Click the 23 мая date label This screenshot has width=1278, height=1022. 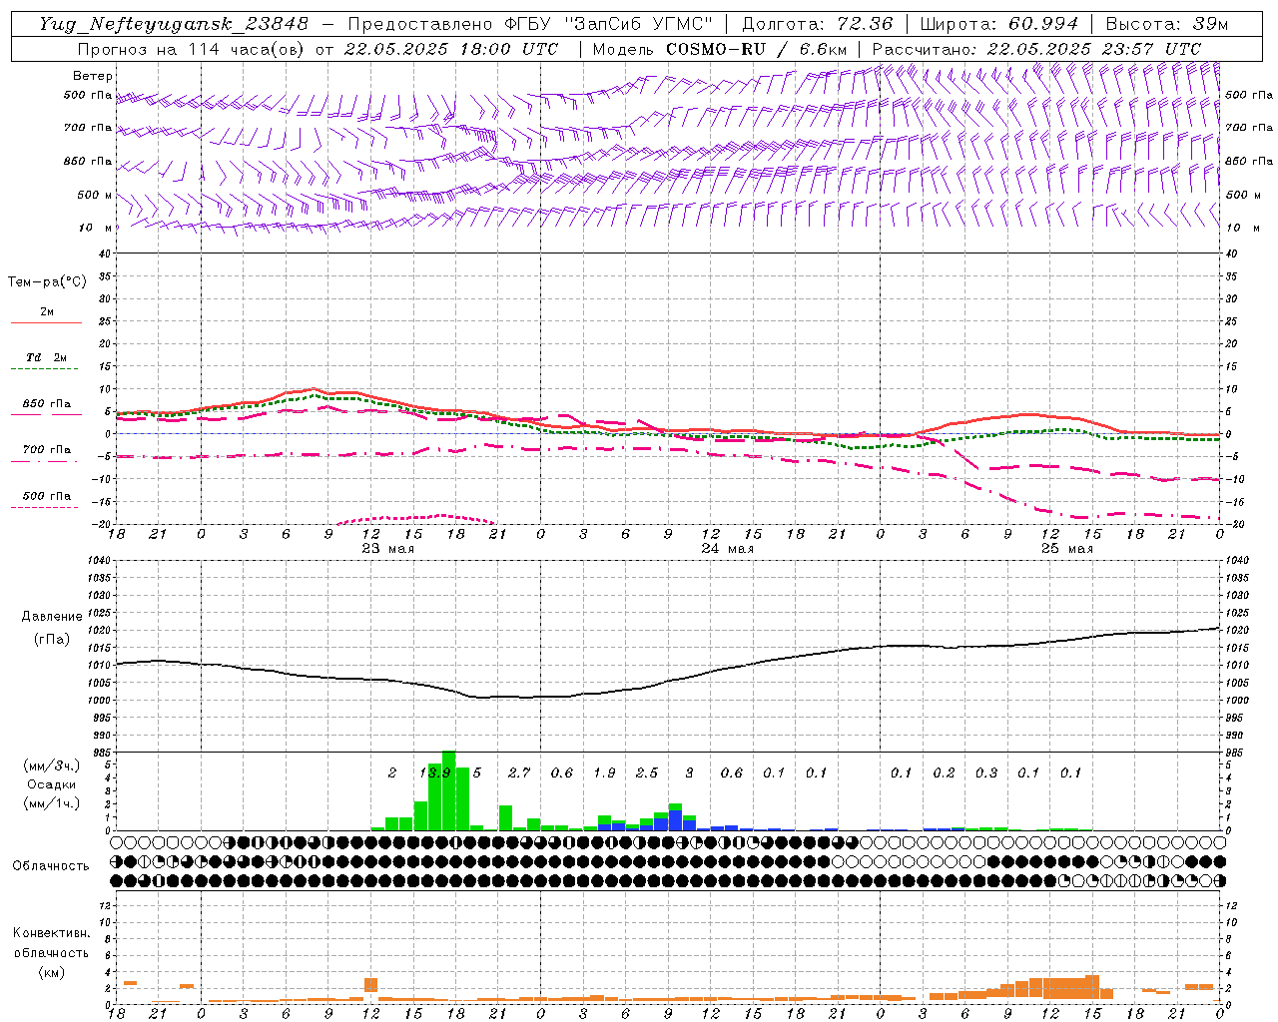pyautogui.click(x=387, y=549)
